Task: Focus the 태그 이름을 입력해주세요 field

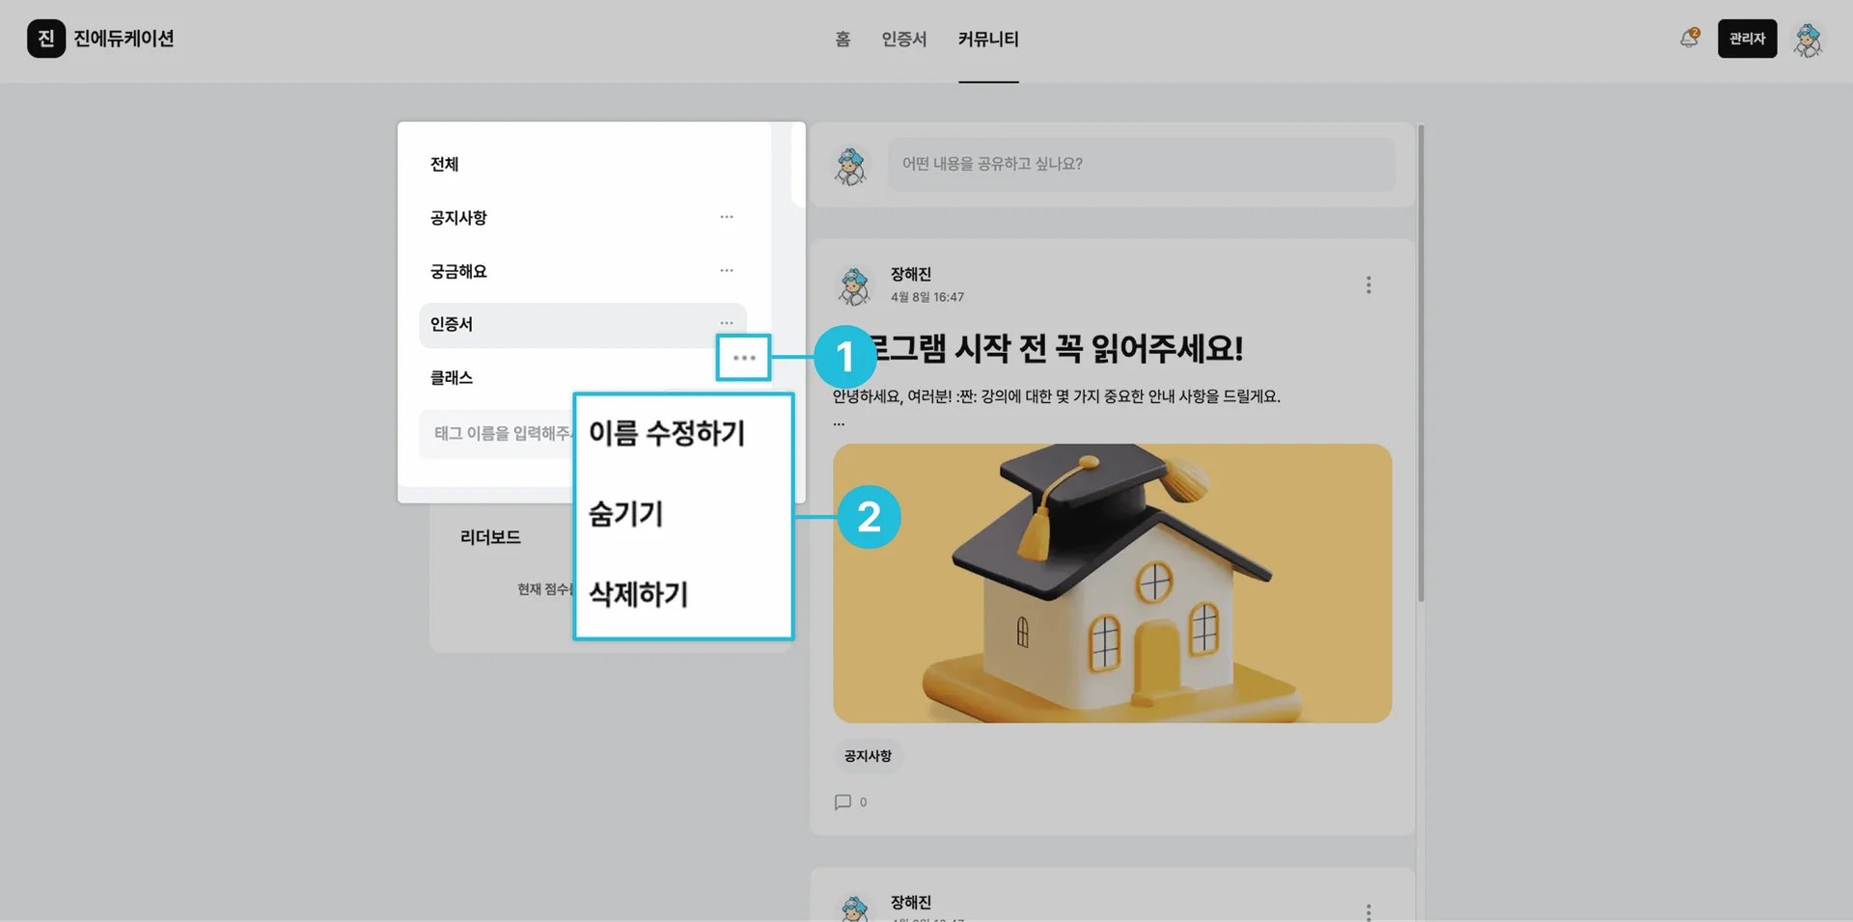Action: coord(497,434)
